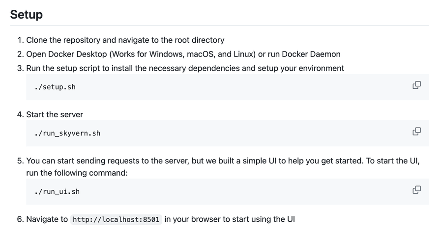
Task: Click the http://localhost:8501 inline code
Action: (116, 219)
